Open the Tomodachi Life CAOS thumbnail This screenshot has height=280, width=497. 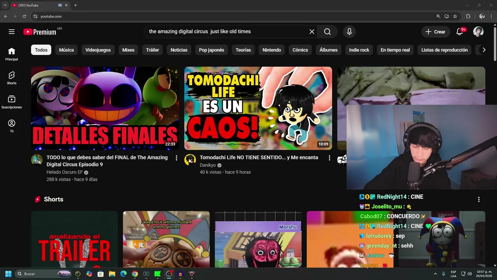258,108
